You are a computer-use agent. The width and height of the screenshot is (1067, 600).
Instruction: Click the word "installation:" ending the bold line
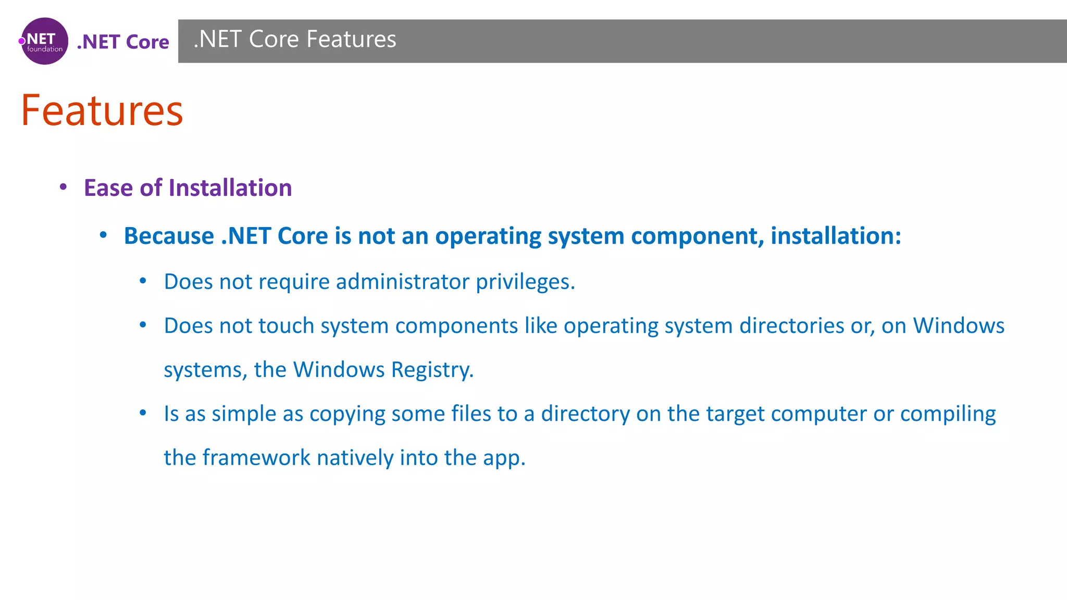coord(836,236)
